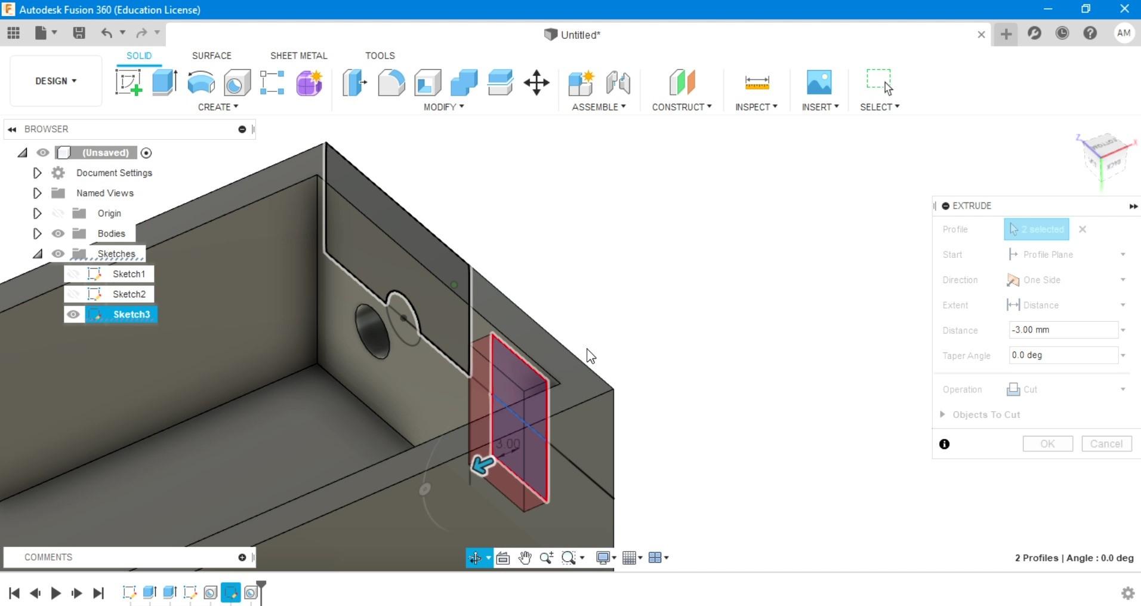
Task: Select the Revolve tool icon
Action: (201, 82)
